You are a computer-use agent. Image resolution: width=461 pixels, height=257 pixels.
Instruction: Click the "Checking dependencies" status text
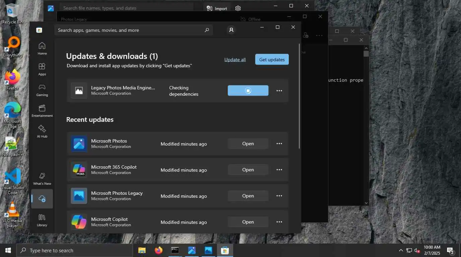pos(184,91)
